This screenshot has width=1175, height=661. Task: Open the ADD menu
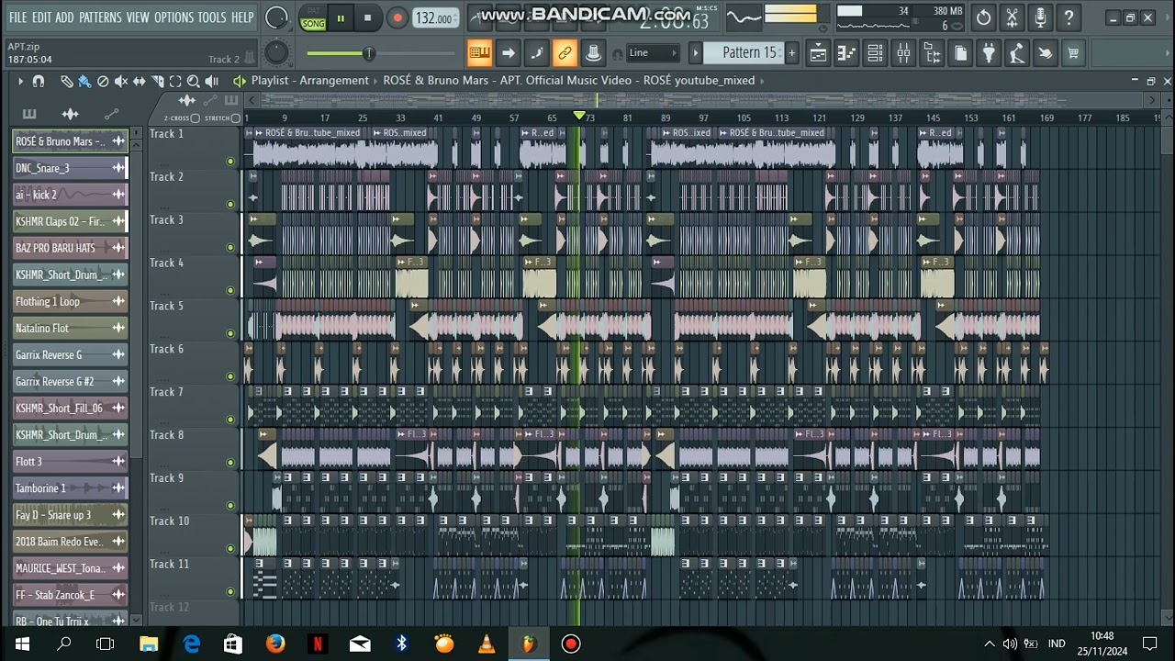point(64,17)
